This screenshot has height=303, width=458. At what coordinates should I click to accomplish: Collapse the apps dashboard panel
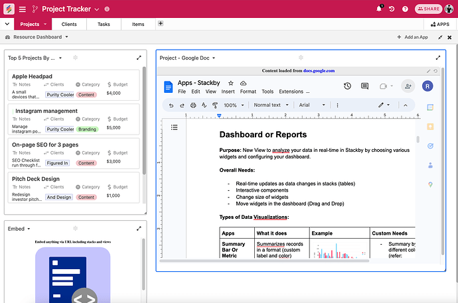[x=440, y=37]
